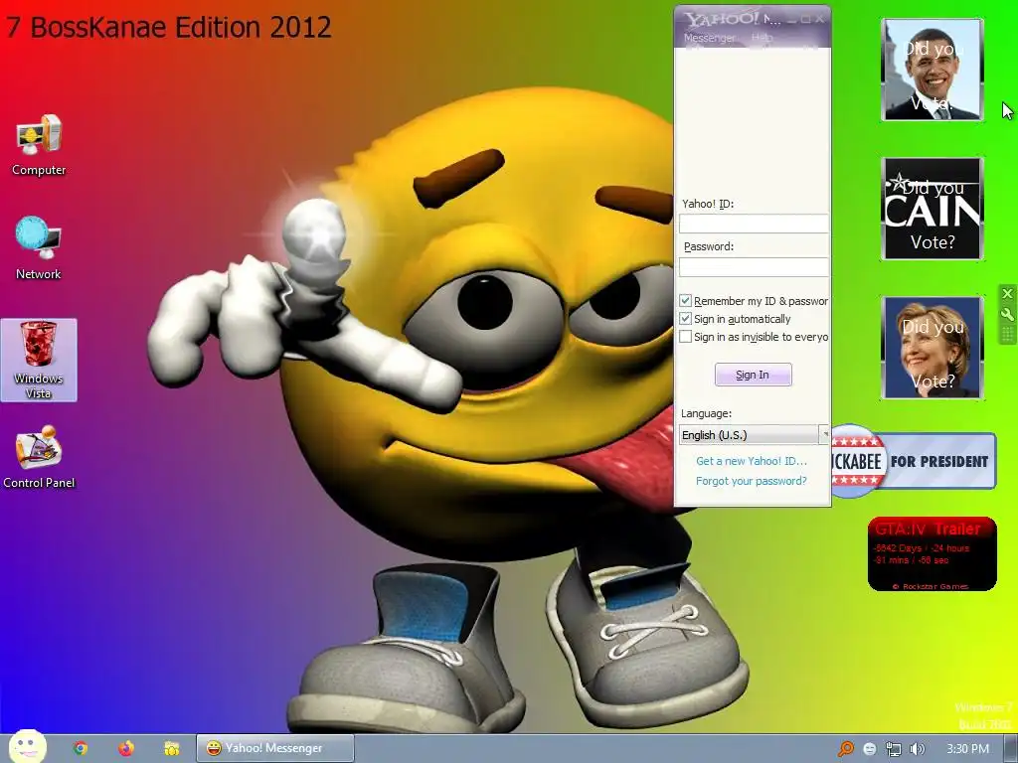1018x763 pixels.
Task: Click the Yahoo smiley tray icon
Action: [869, 749]
